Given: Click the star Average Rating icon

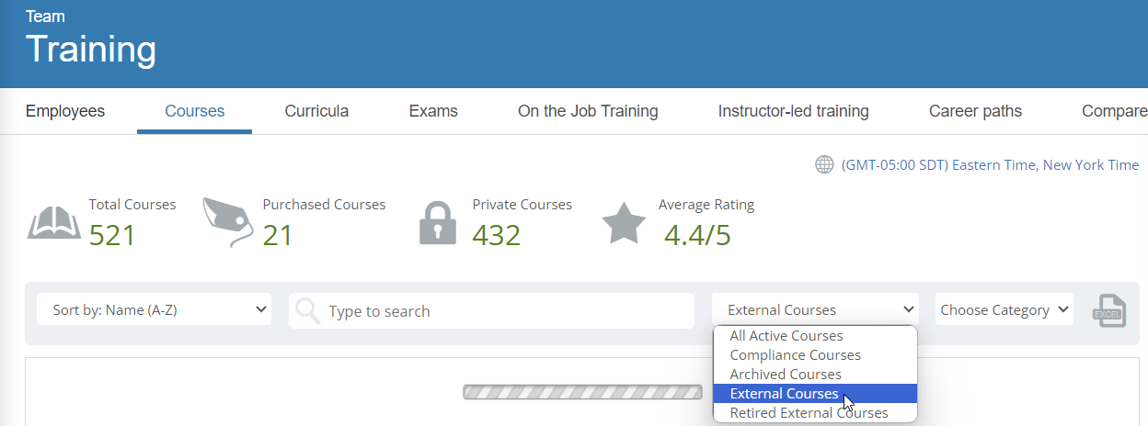Looking at the screenshot, I should (x=624, y=222).
